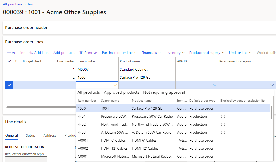This screenshot has height=162, width=276.
Task: Click the Add lines icon
Action: point(31,53)
